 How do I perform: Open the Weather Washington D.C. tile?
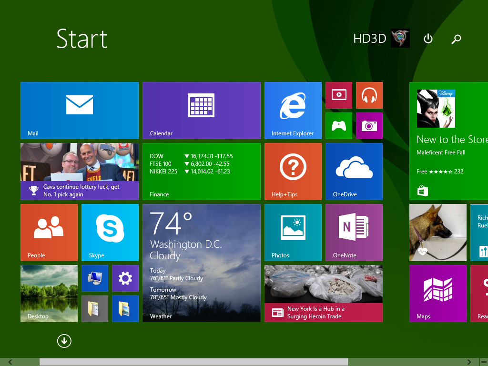(202, 263)
